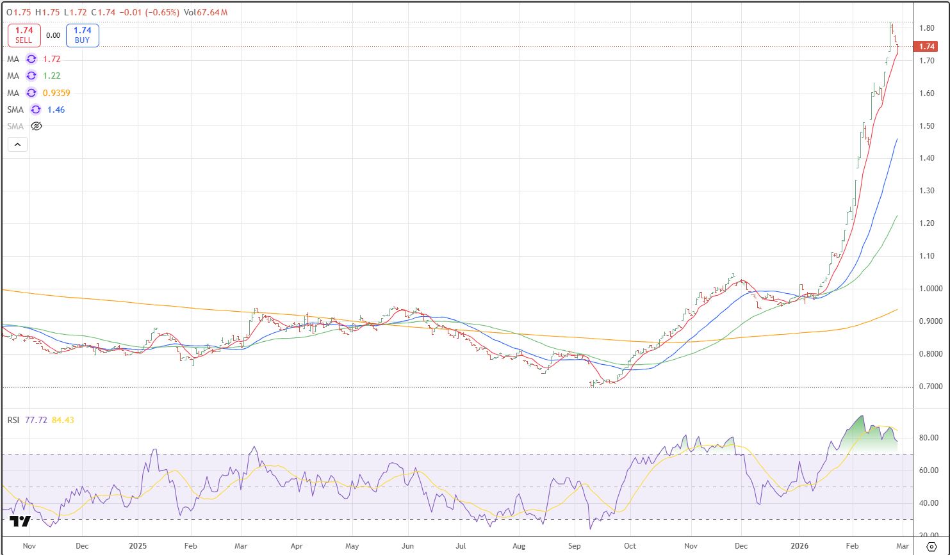Click the refresh icon beside MA 1.72
Viewport: 950px width, 555px height.
click(31, 59)
